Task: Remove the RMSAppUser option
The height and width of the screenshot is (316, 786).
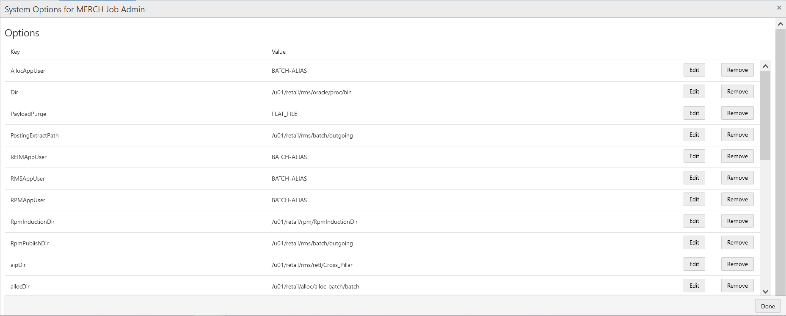Action: tap(737, 178)
